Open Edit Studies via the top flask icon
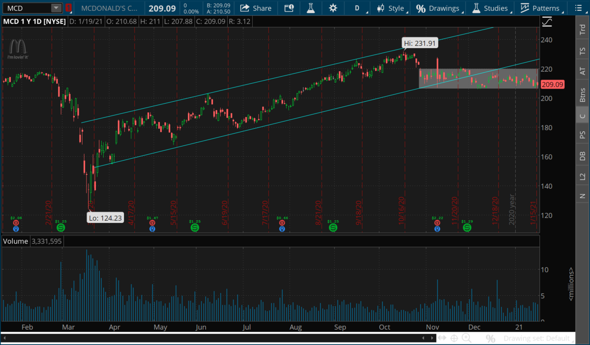Image resolution: width=590 pixels, height=345 pixels. point(311,8)
